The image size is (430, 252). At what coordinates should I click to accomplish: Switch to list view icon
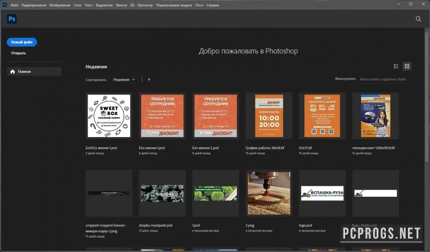tap(396, 66)
